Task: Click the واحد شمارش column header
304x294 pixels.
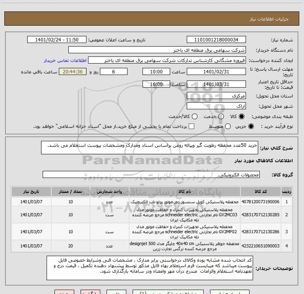Action: [109, 191]
